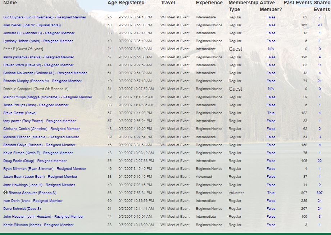
Task: Open Melanie Brennan's profile link
Action: click(41, 137)
